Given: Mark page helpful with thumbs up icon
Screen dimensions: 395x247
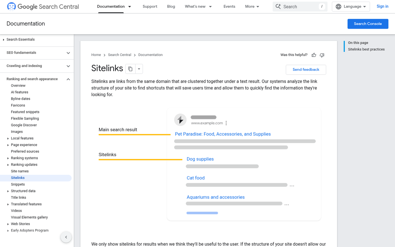Looking at the screenshot, I should point(314,55).
